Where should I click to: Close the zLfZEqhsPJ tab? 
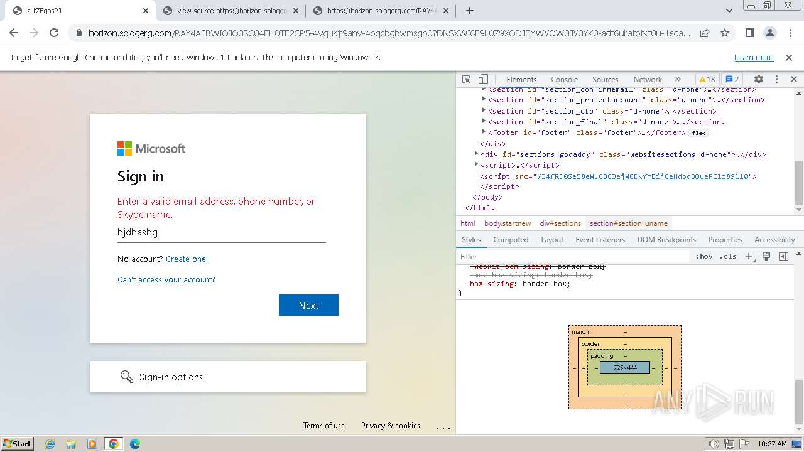coord(146,11)
